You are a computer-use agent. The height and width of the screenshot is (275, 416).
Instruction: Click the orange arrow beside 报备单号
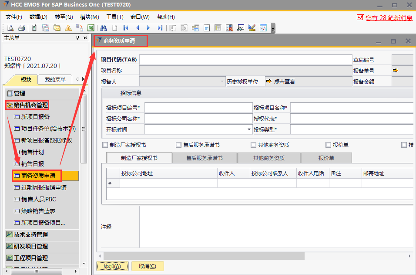(x=395, y=70)
